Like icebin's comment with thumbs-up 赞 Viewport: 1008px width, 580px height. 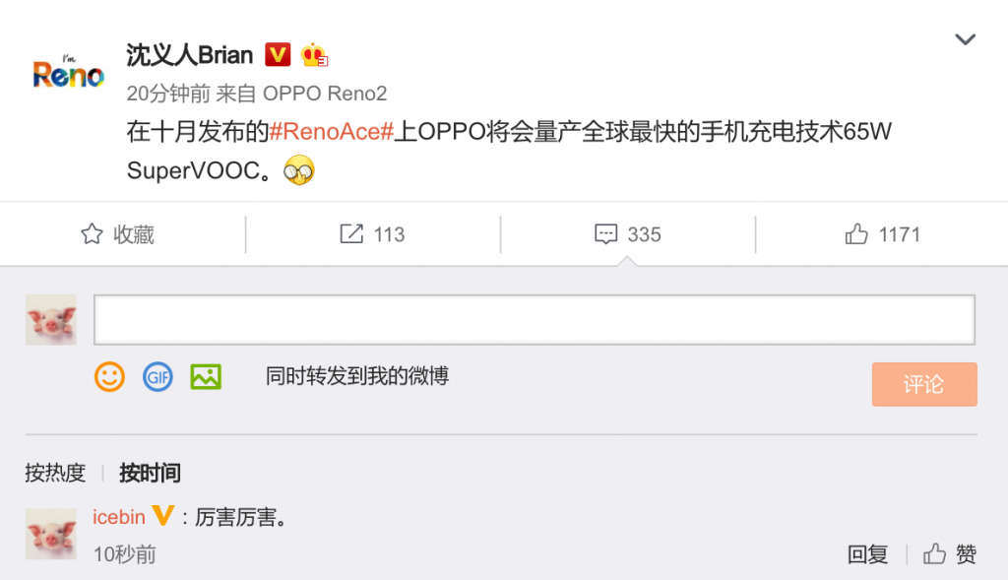coord(950,553)
